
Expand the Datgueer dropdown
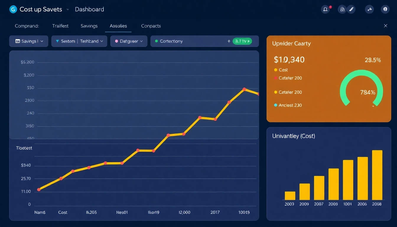pyautogui.click(x=129, y=41)
